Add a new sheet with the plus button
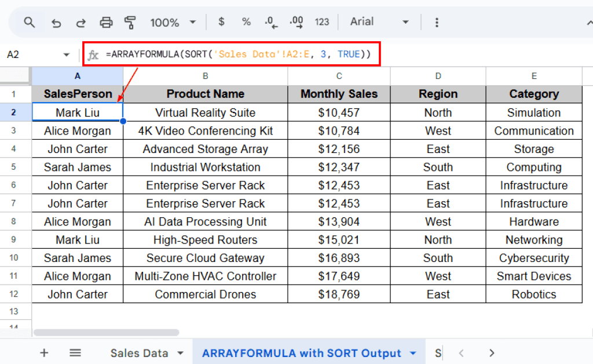 [44, 352]
